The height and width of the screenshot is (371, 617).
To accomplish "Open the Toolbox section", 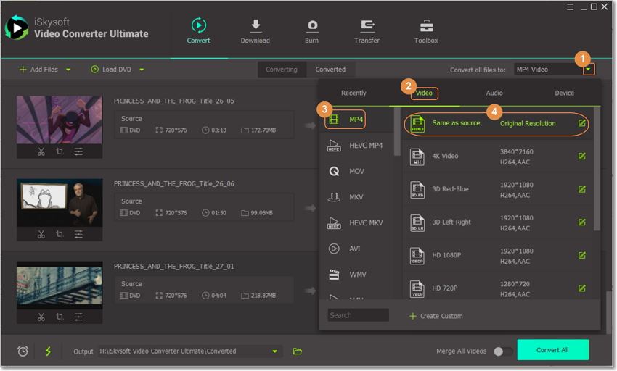I will pos(426,31).
